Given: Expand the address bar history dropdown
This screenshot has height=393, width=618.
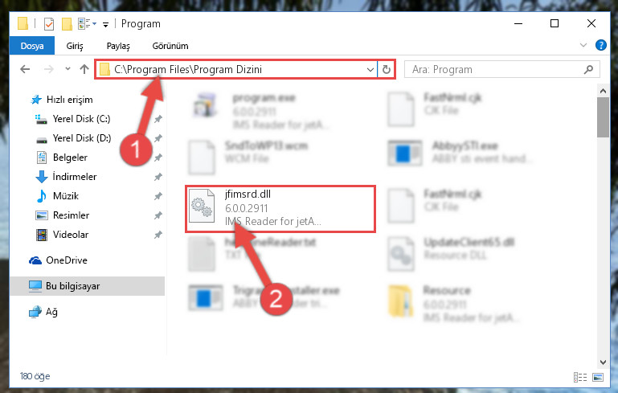Looking at the screenshot, I should coord(370,70).
